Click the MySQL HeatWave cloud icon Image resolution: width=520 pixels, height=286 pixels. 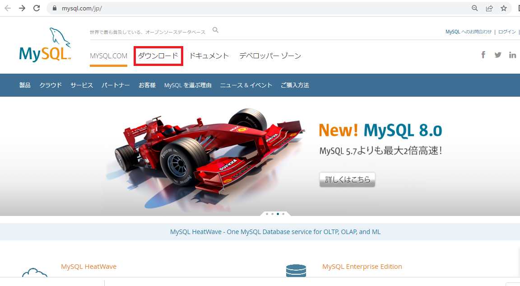click(x=35, y=273)
